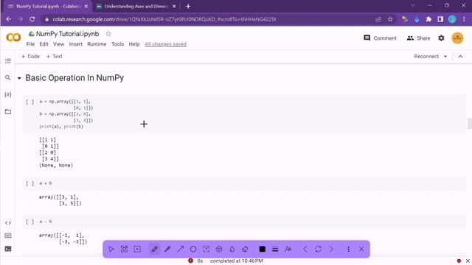Image resolution: width=472 pixels, height=265 pixels.
Task: Click the Colab CO logo
Action: (13, 38)
